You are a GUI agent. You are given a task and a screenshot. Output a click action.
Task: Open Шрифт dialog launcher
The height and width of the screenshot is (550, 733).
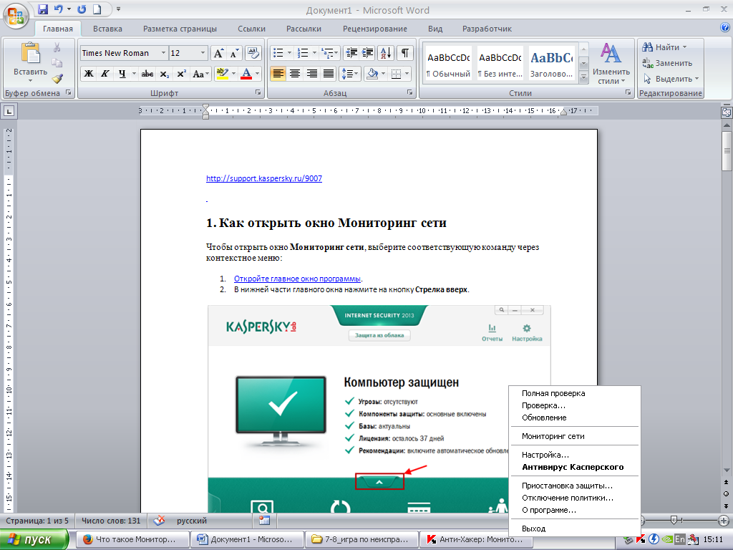tap(258, 92)
